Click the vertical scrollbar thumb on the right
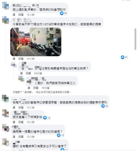 [x=136, y=39]
